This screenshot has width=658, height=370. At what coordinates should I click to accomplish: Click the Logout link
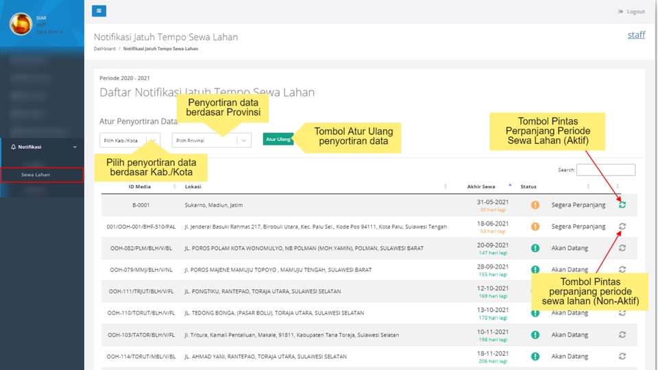631,12
